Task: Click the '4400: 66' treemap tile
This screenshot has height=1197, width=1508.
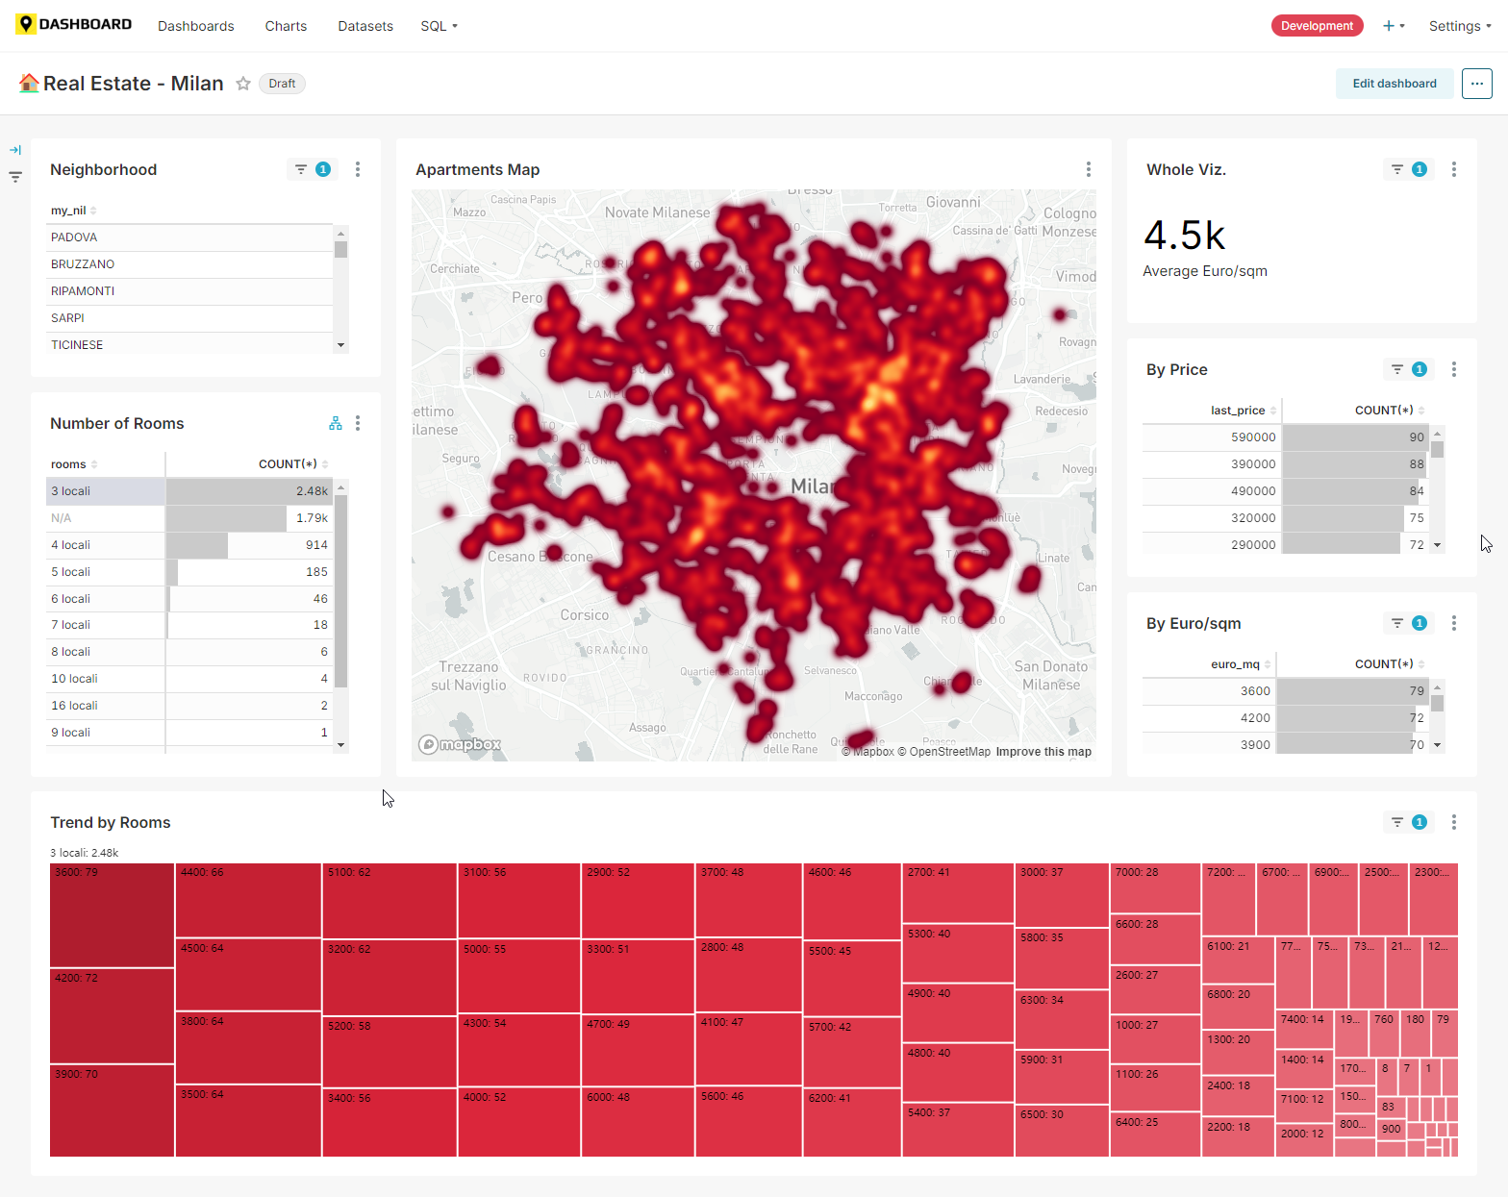Action: tap(248, 900)
